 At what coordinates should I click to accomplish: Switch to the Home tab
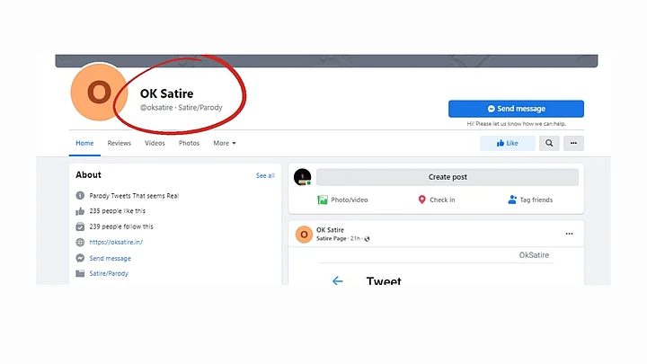pos(84,143)
